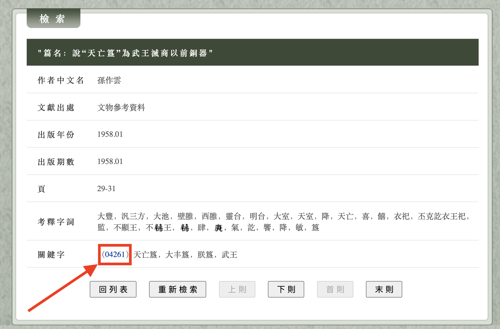The image size is (500, 329).
Task: Click the 1958.01 value beside 出版期數
Action: point(110,162)
